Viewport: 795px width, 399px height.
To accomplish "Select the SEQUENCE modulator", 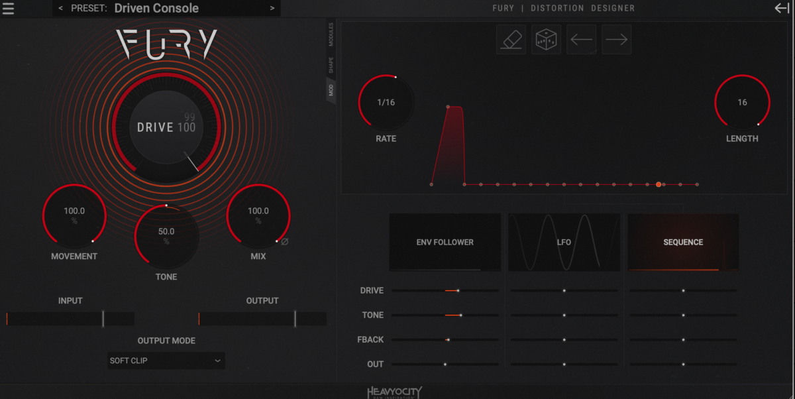I will [x=683, y=242].
